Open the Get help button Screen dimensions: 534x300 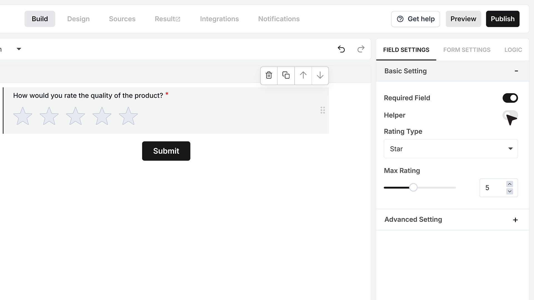click(x=416, y=19)
